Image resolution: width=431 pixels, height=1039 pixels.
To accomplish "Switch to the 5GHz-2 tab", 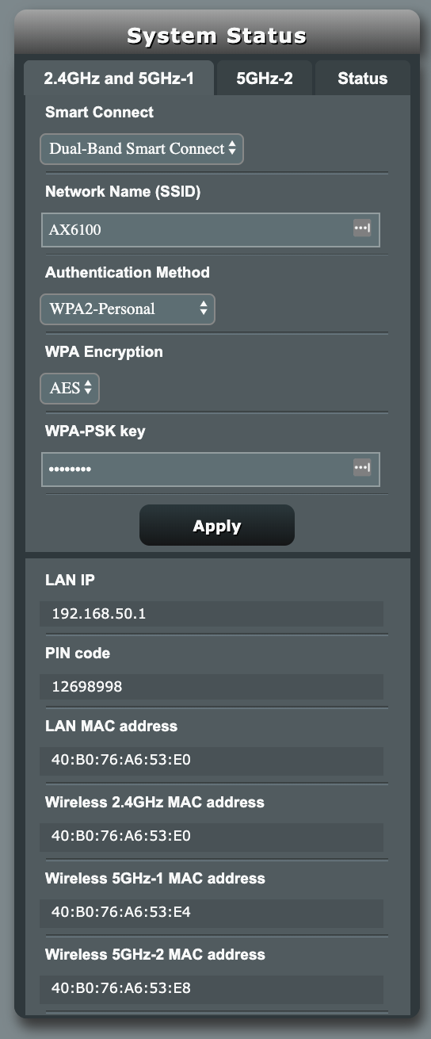I will 265,79.
